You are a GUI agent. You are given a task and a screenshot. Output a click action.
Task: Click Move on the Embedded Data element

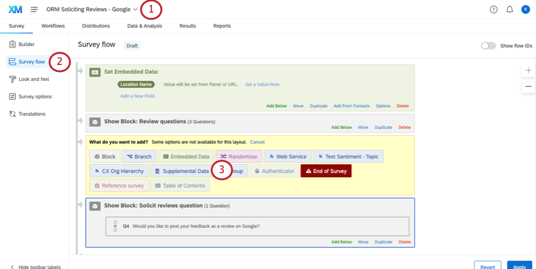(298, 105)
